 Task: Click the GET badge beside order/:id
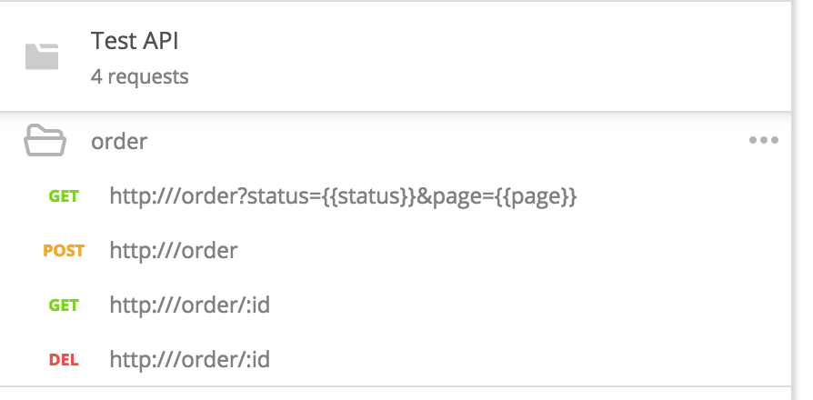tap(64, 305)
